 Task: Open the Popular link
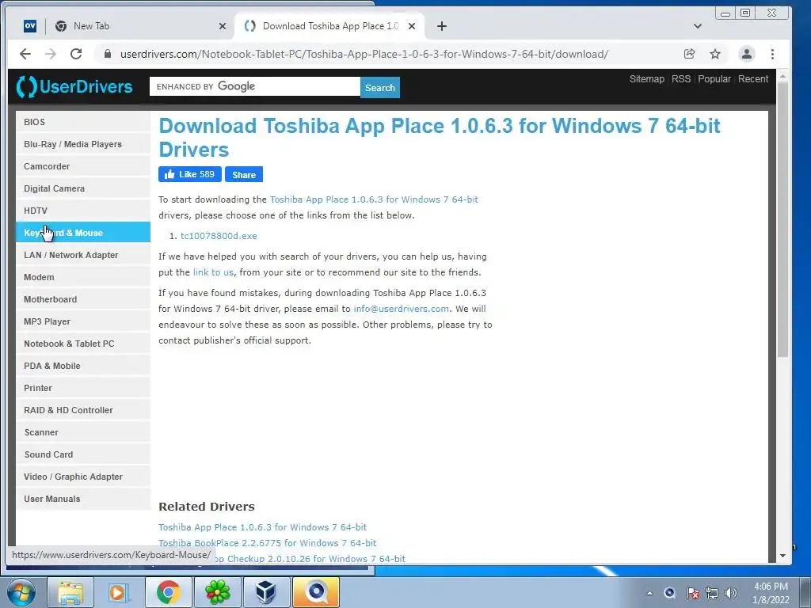tap(714, 79)
